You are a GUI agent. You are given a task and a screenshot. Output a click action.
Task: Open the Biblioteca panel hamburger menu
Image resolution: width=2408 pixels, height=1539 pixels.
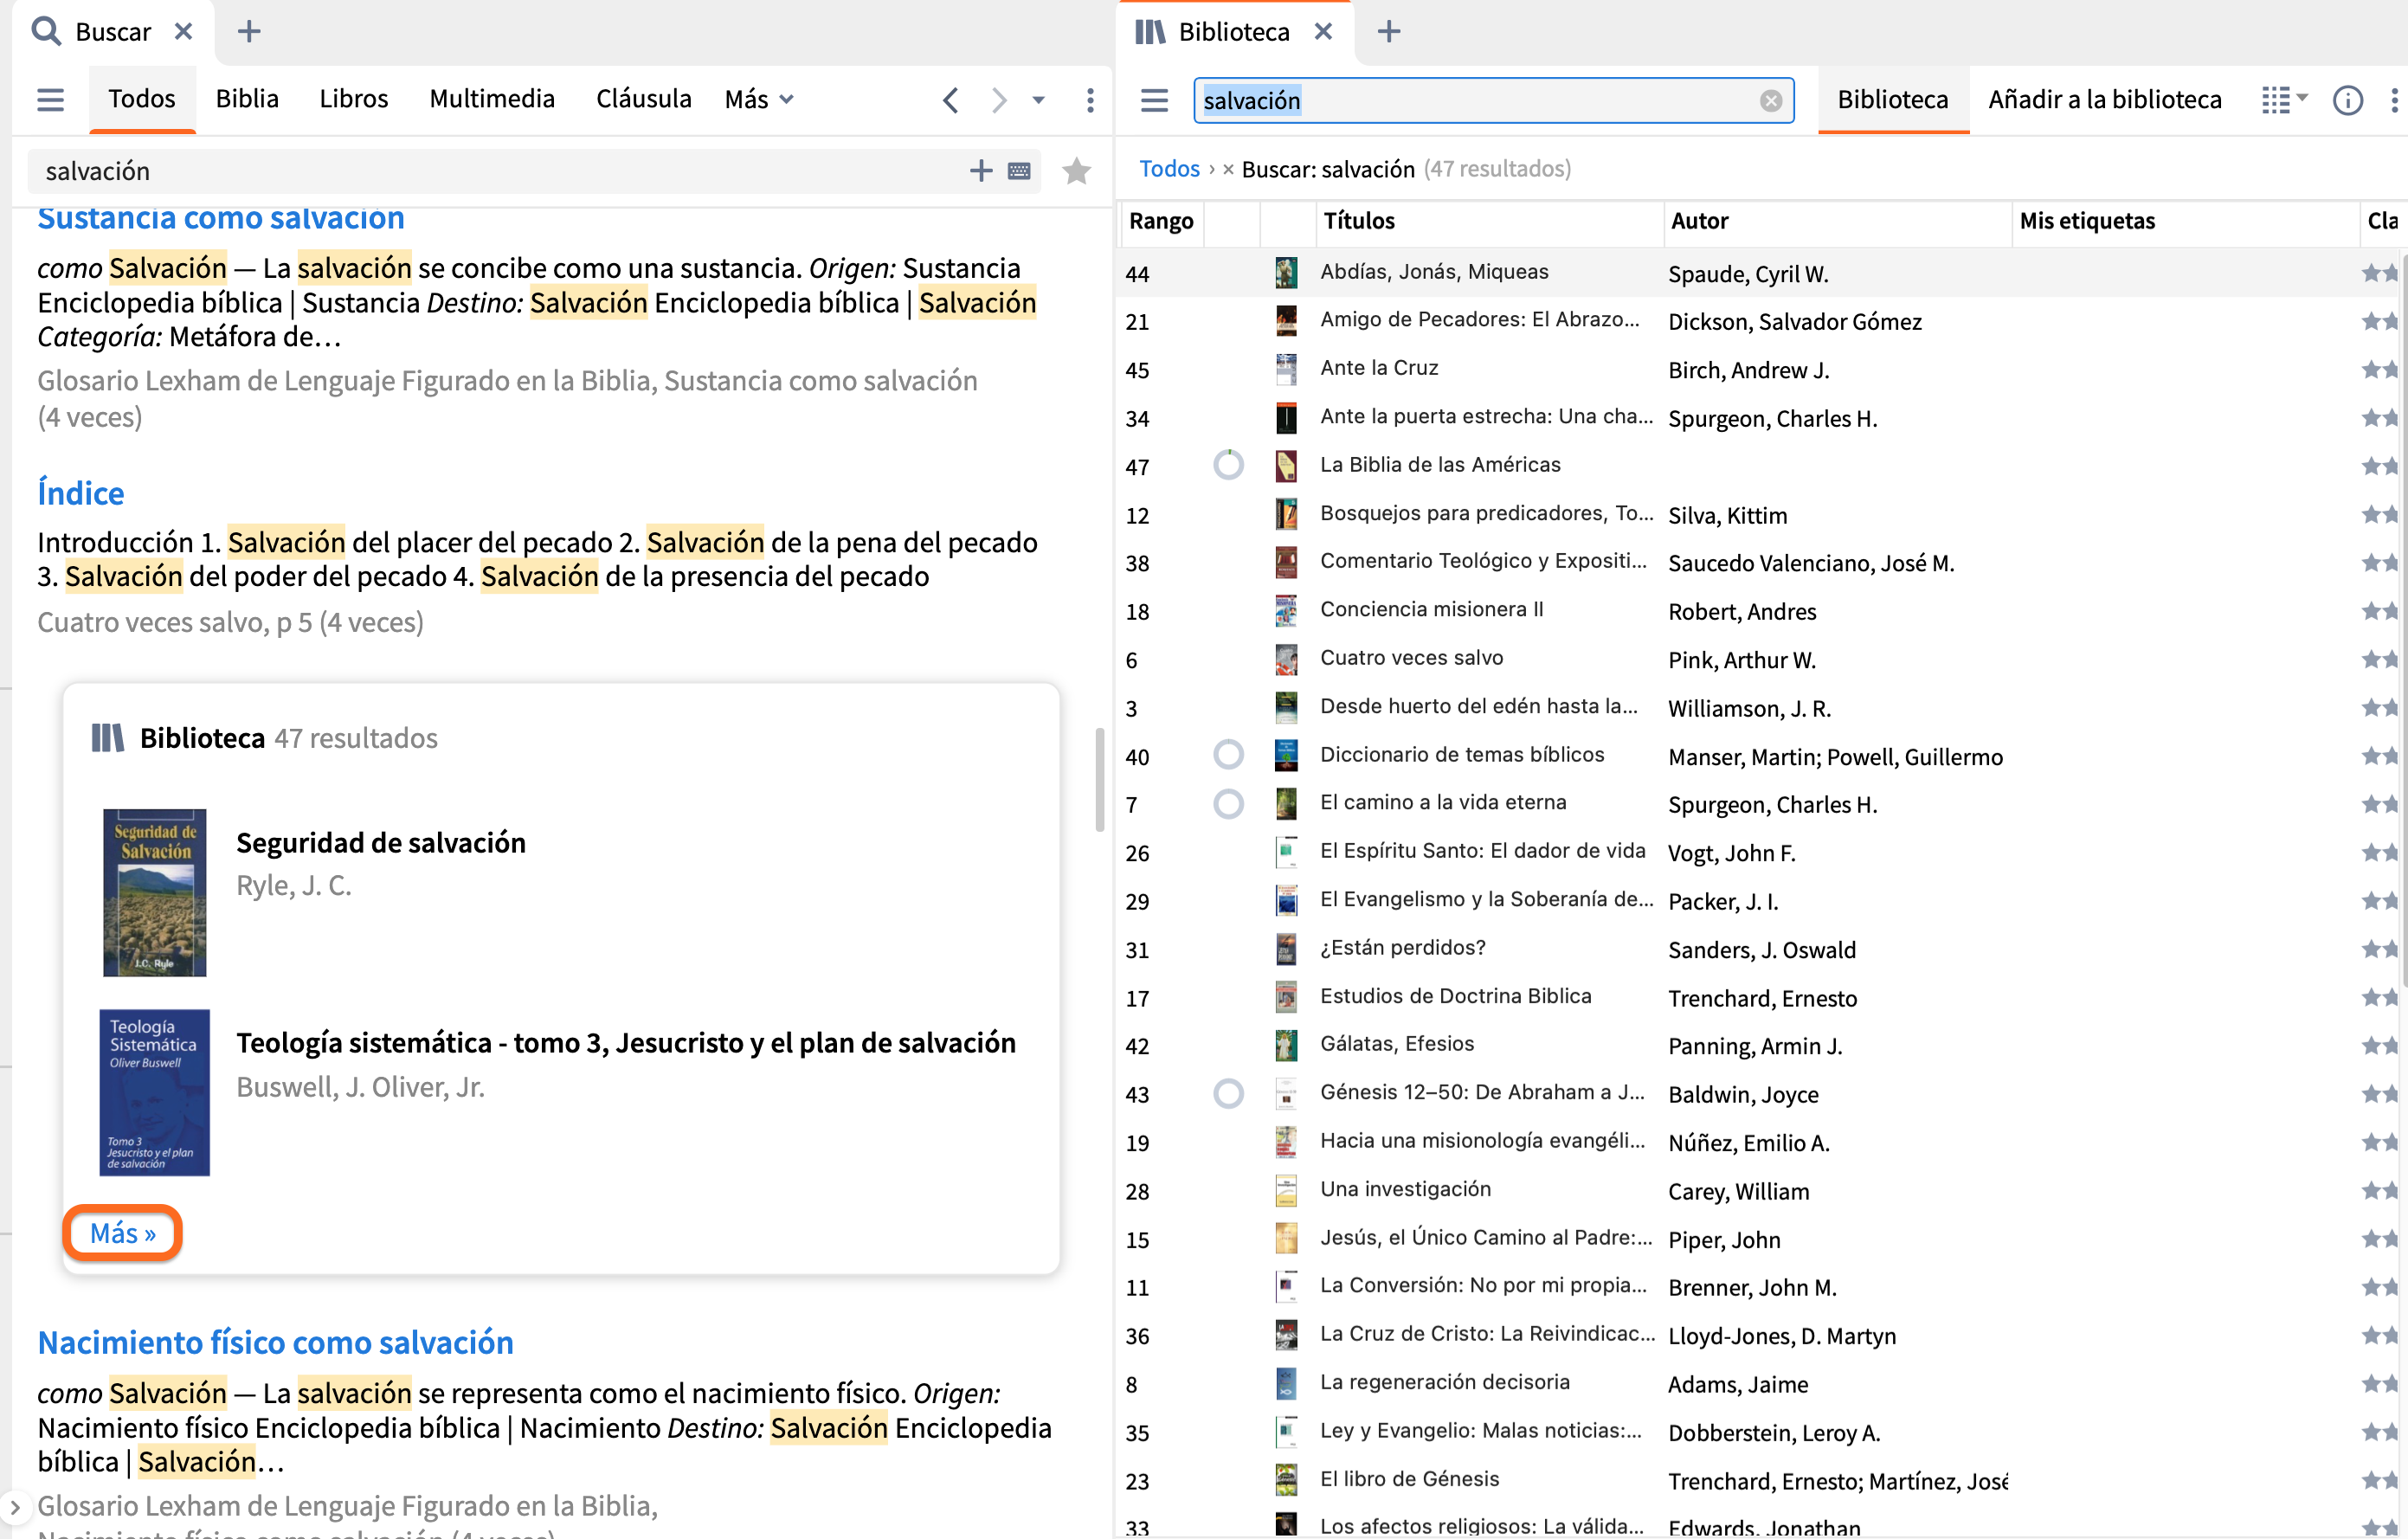[x=1154, y=100]
